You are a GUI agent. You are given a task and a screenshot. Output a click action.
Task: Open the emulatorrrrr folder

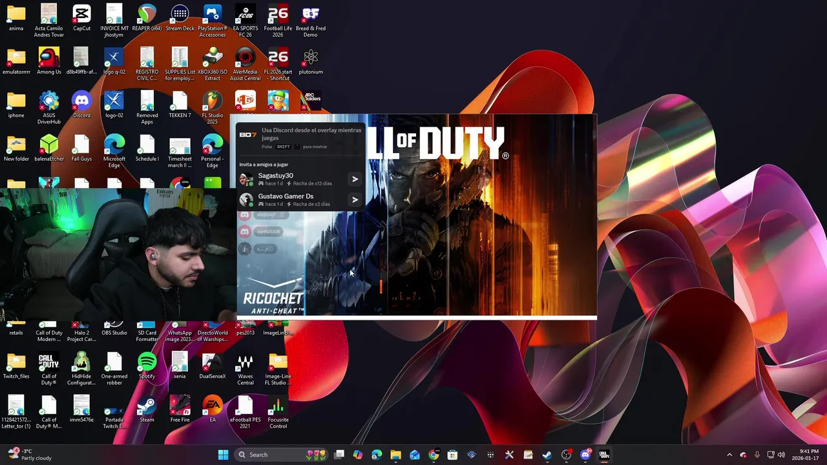[x=16, y=61]
